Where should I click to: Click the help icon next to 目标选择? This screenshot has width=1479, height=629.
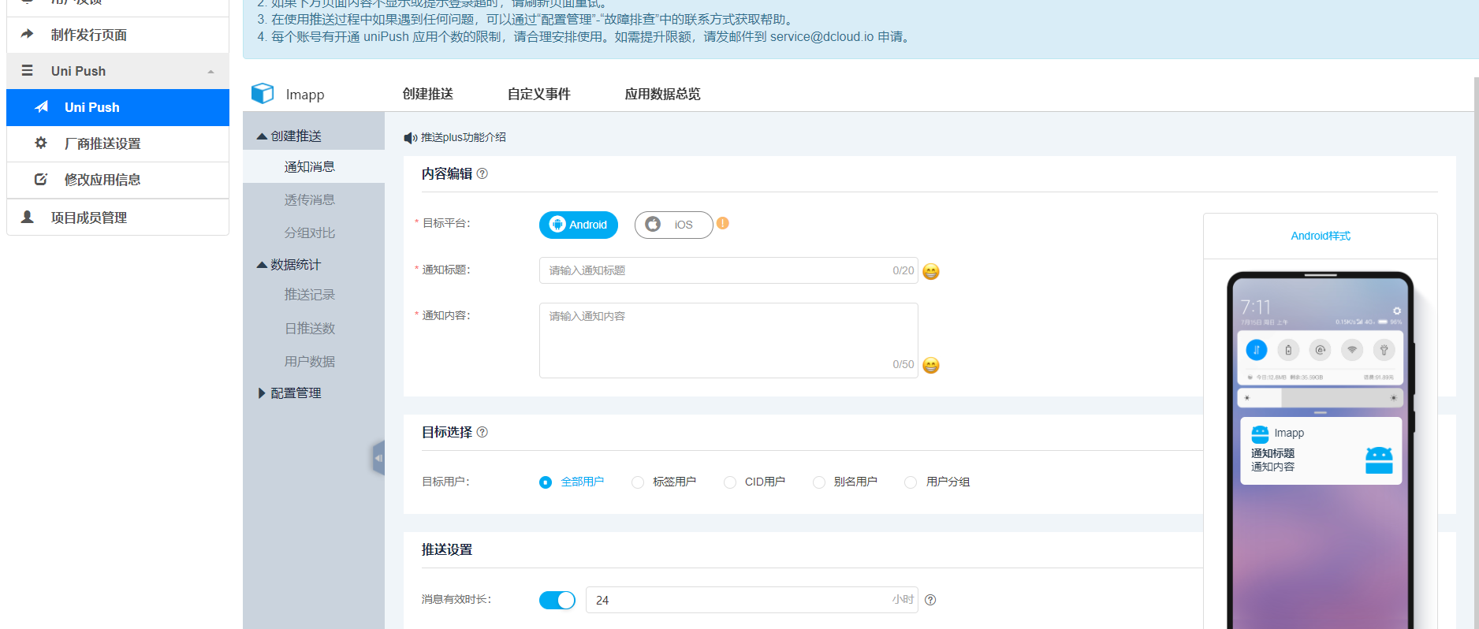(482, 432)
